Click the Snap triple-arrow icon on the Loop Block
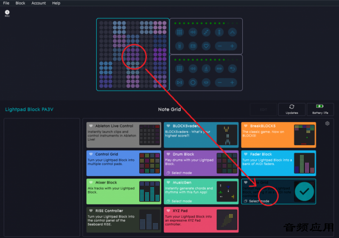This screenshot has width=339, height=238. point(219,69)
